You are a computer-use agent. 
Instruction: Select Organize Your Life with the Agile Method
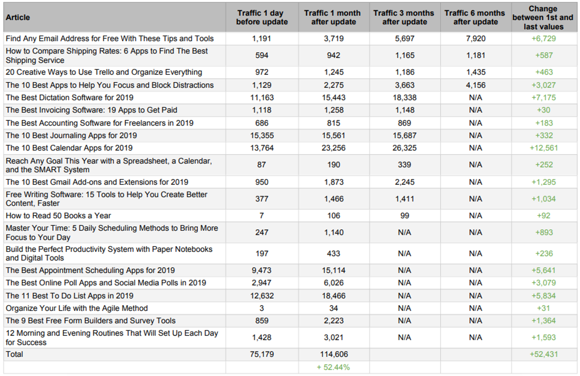point(77,308)
